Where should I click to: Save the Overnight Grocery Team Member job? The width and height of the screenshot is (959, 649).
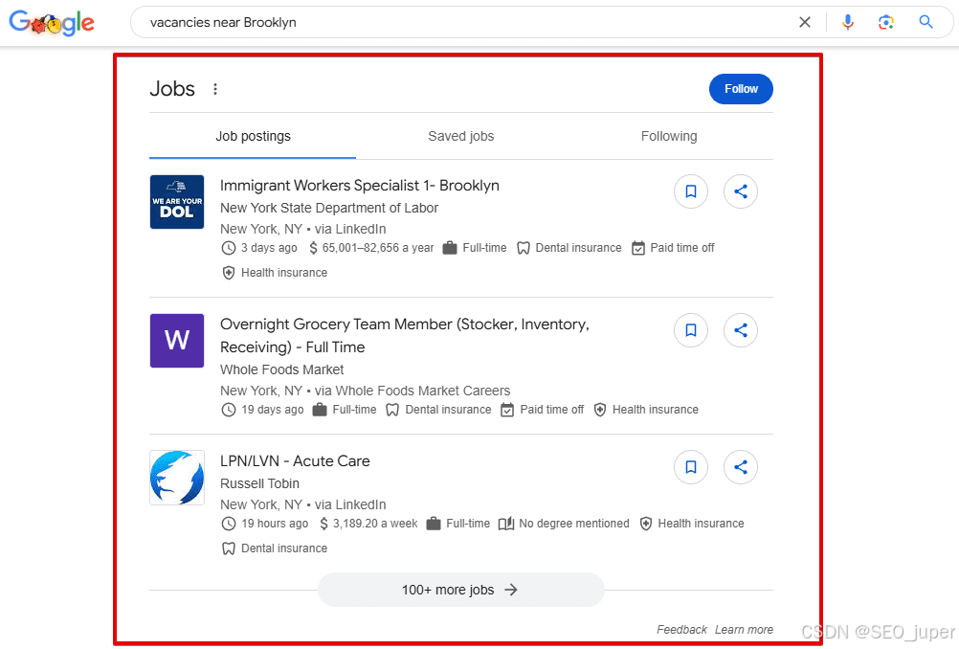click(x=691, y=330)
